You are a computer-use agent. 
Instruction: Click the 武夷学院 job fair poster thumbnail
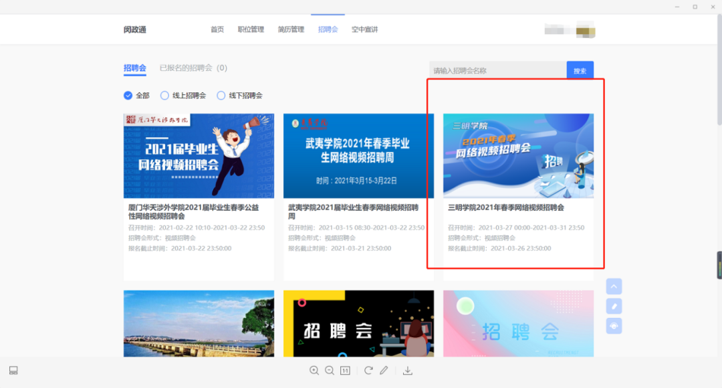click(x=358, y=155)
